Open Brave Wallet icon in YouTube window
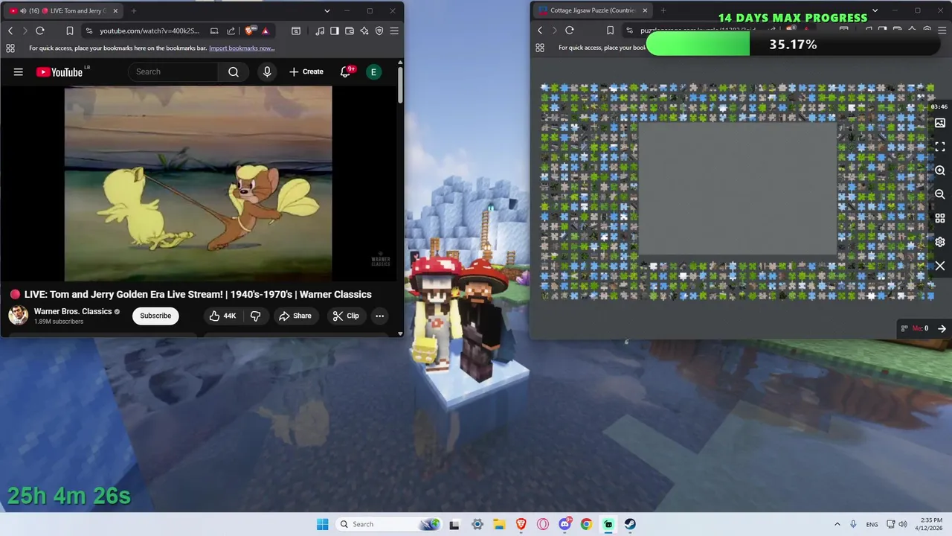The width and height of the screenshot is (952, 536). click(350, 31)
